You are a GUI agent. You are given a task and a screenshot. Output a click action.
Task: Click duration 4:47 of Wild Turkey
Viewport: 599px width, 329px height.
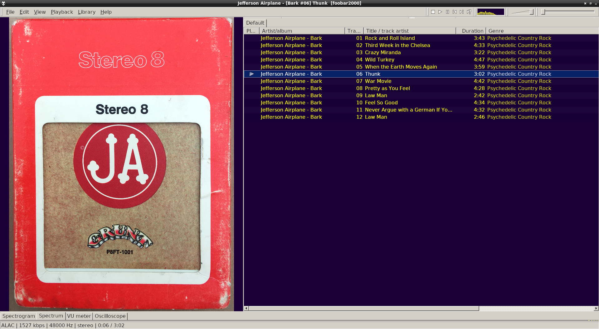coord(479,60)
